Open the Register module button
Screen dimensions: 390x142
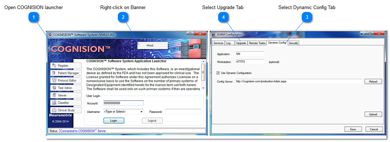(66, 66)
